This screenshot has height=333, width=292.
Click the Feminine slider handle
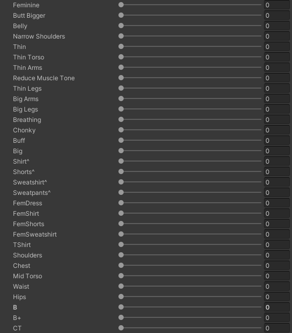tap(121, 5)
